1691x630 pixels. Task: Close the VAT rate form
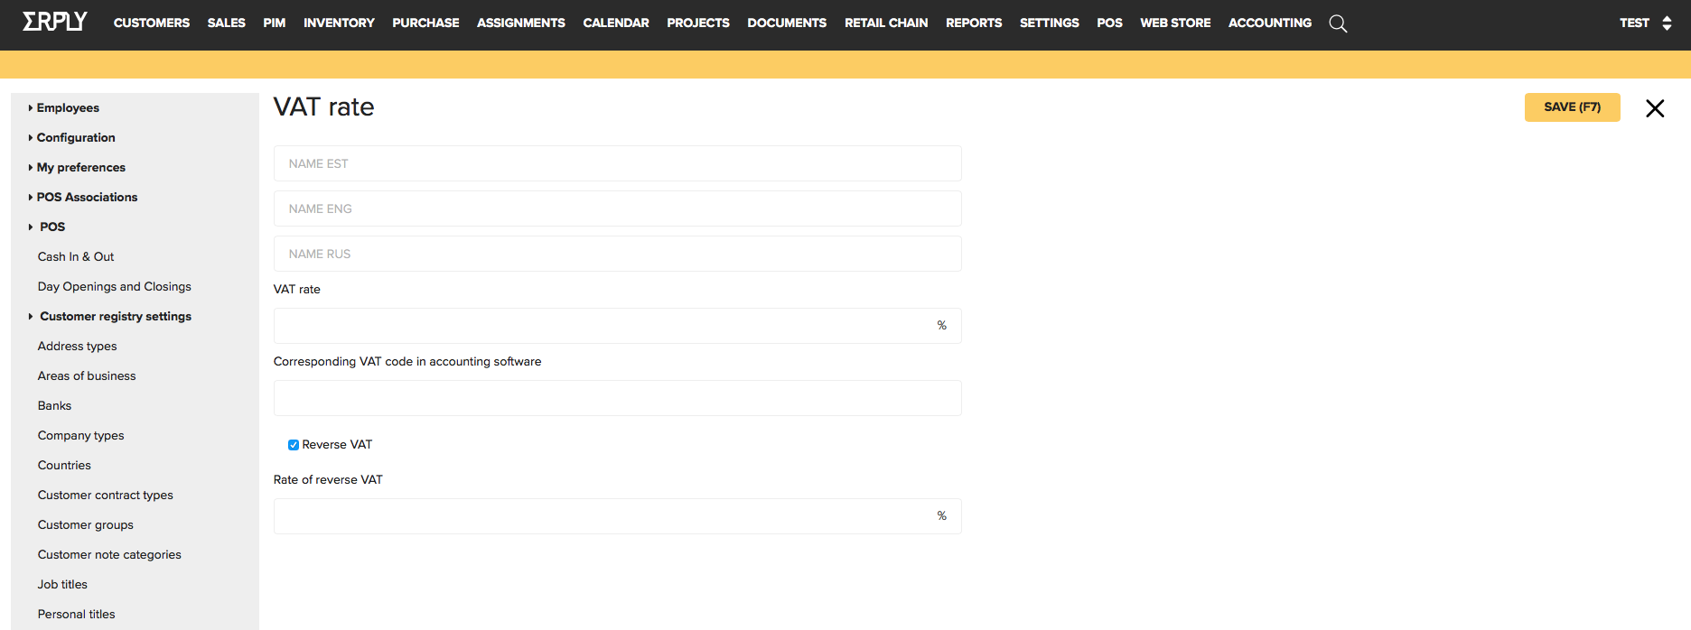(x=1655, y=108)
